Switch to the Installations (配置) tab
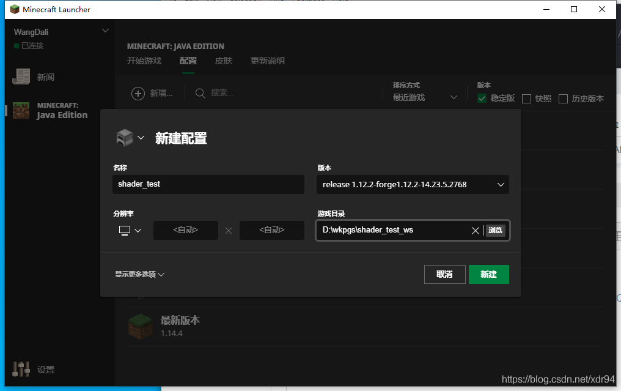The width and height of the screenshot is (621, 391). [188, 61]
